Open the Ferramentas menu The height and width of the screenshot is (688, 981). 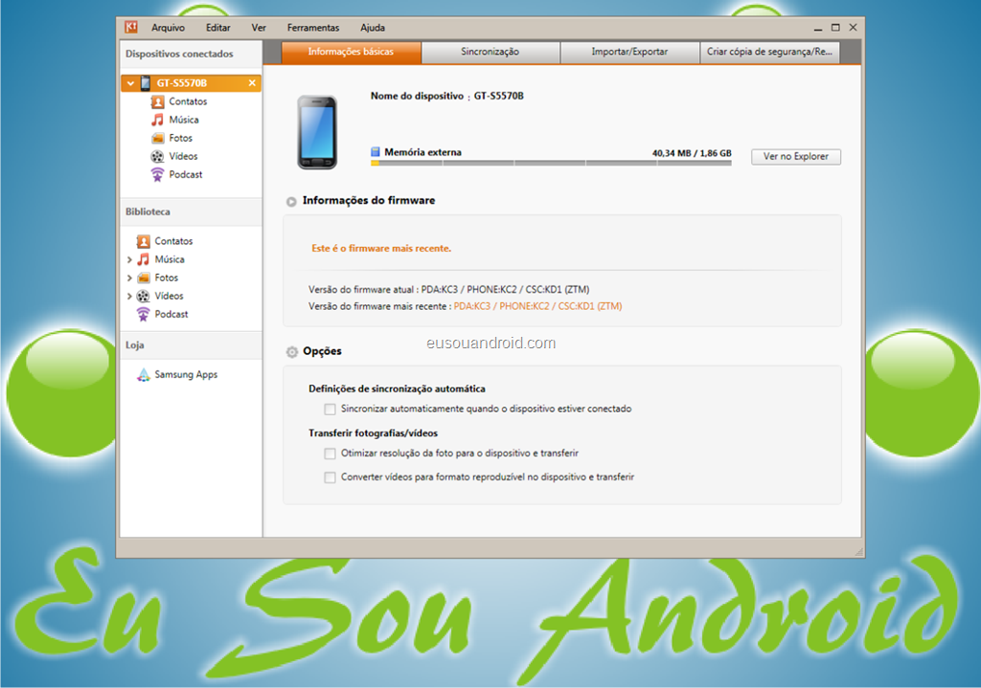[x=313, y=28]
